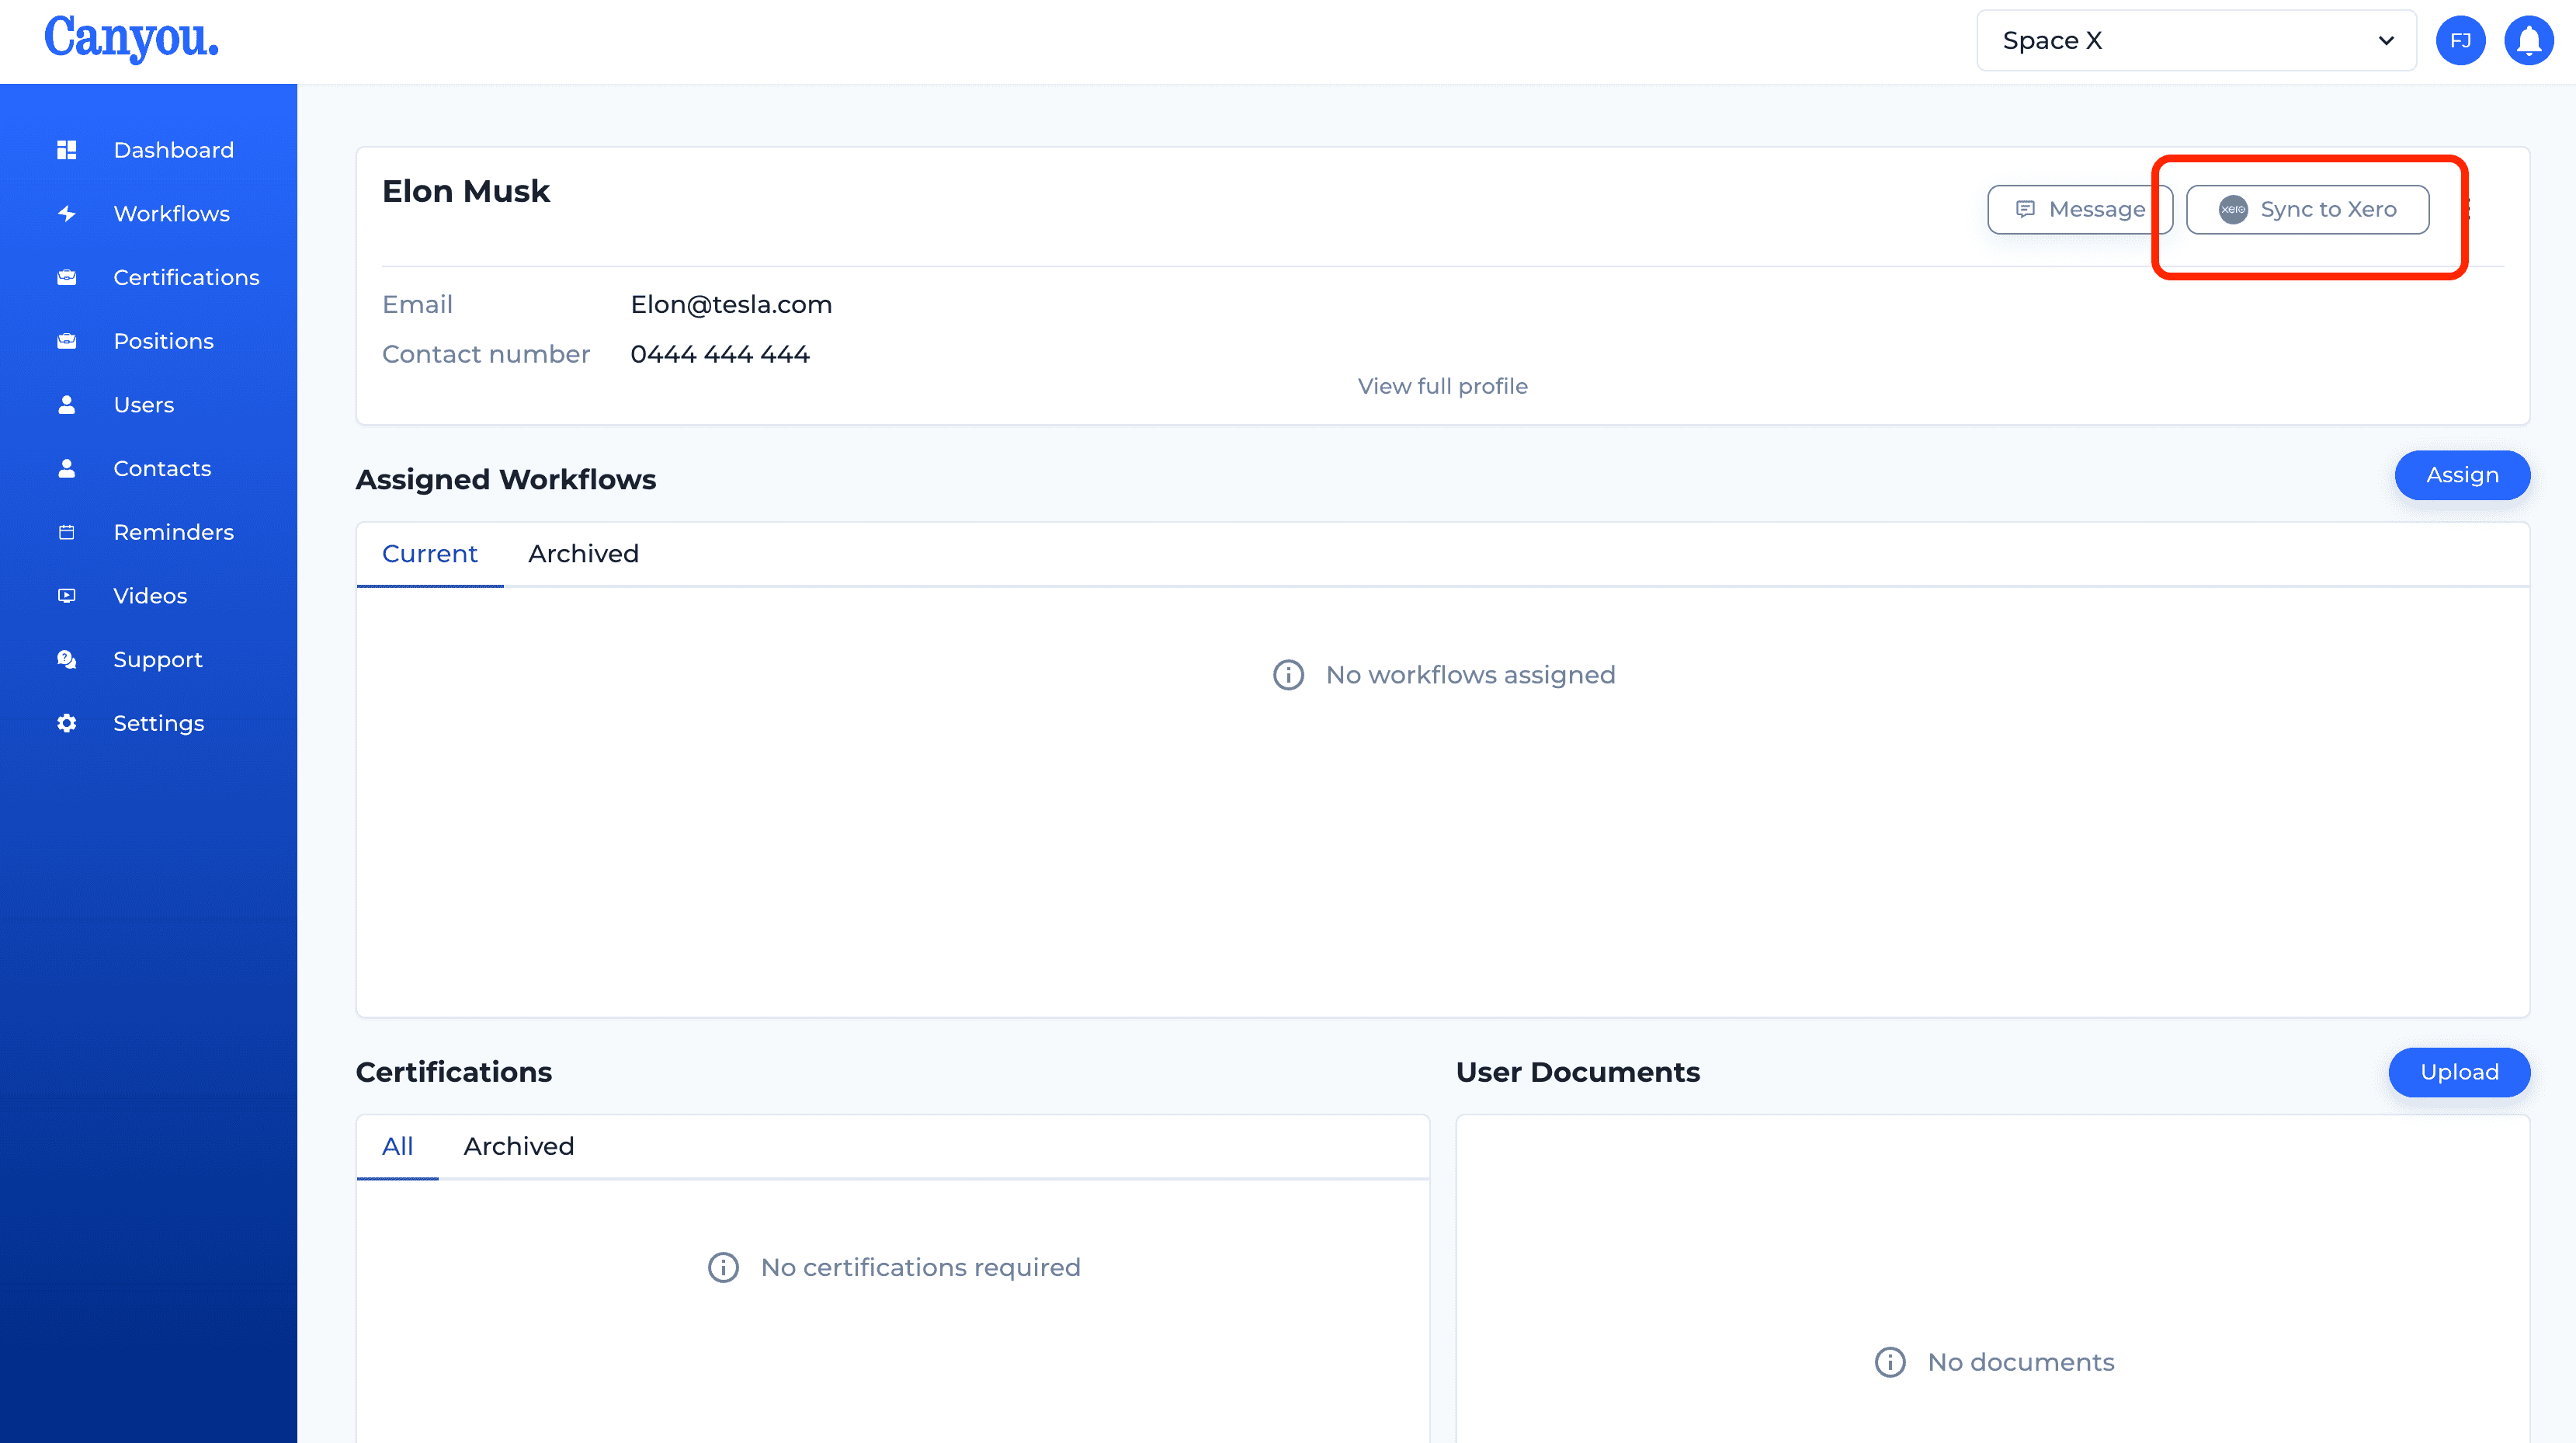Open Settings from sidebar
The height and width of the screenshot is (1443, 2576).
(x=159, y=724)
